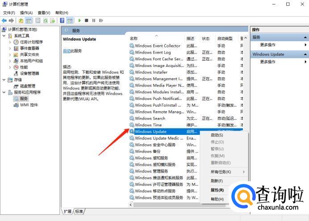The image size is (309, 221).
Task: Select 任务计划程序 in the tree
Action: tap(31, 42)
